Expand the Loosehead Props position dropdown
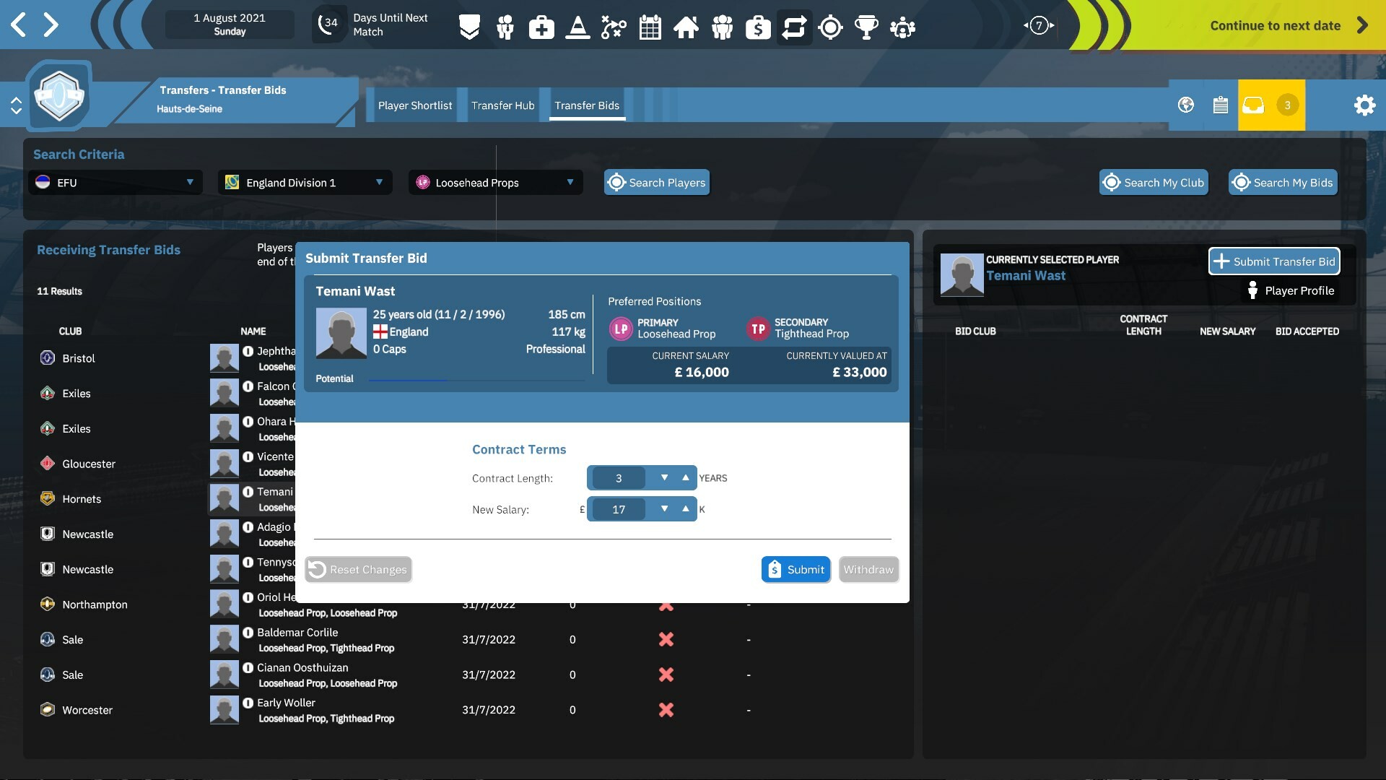 (x=495, y=182)
